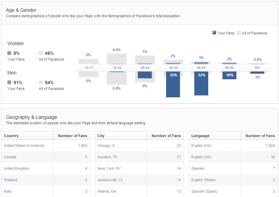Click the City column header

(x=101, y=136)
